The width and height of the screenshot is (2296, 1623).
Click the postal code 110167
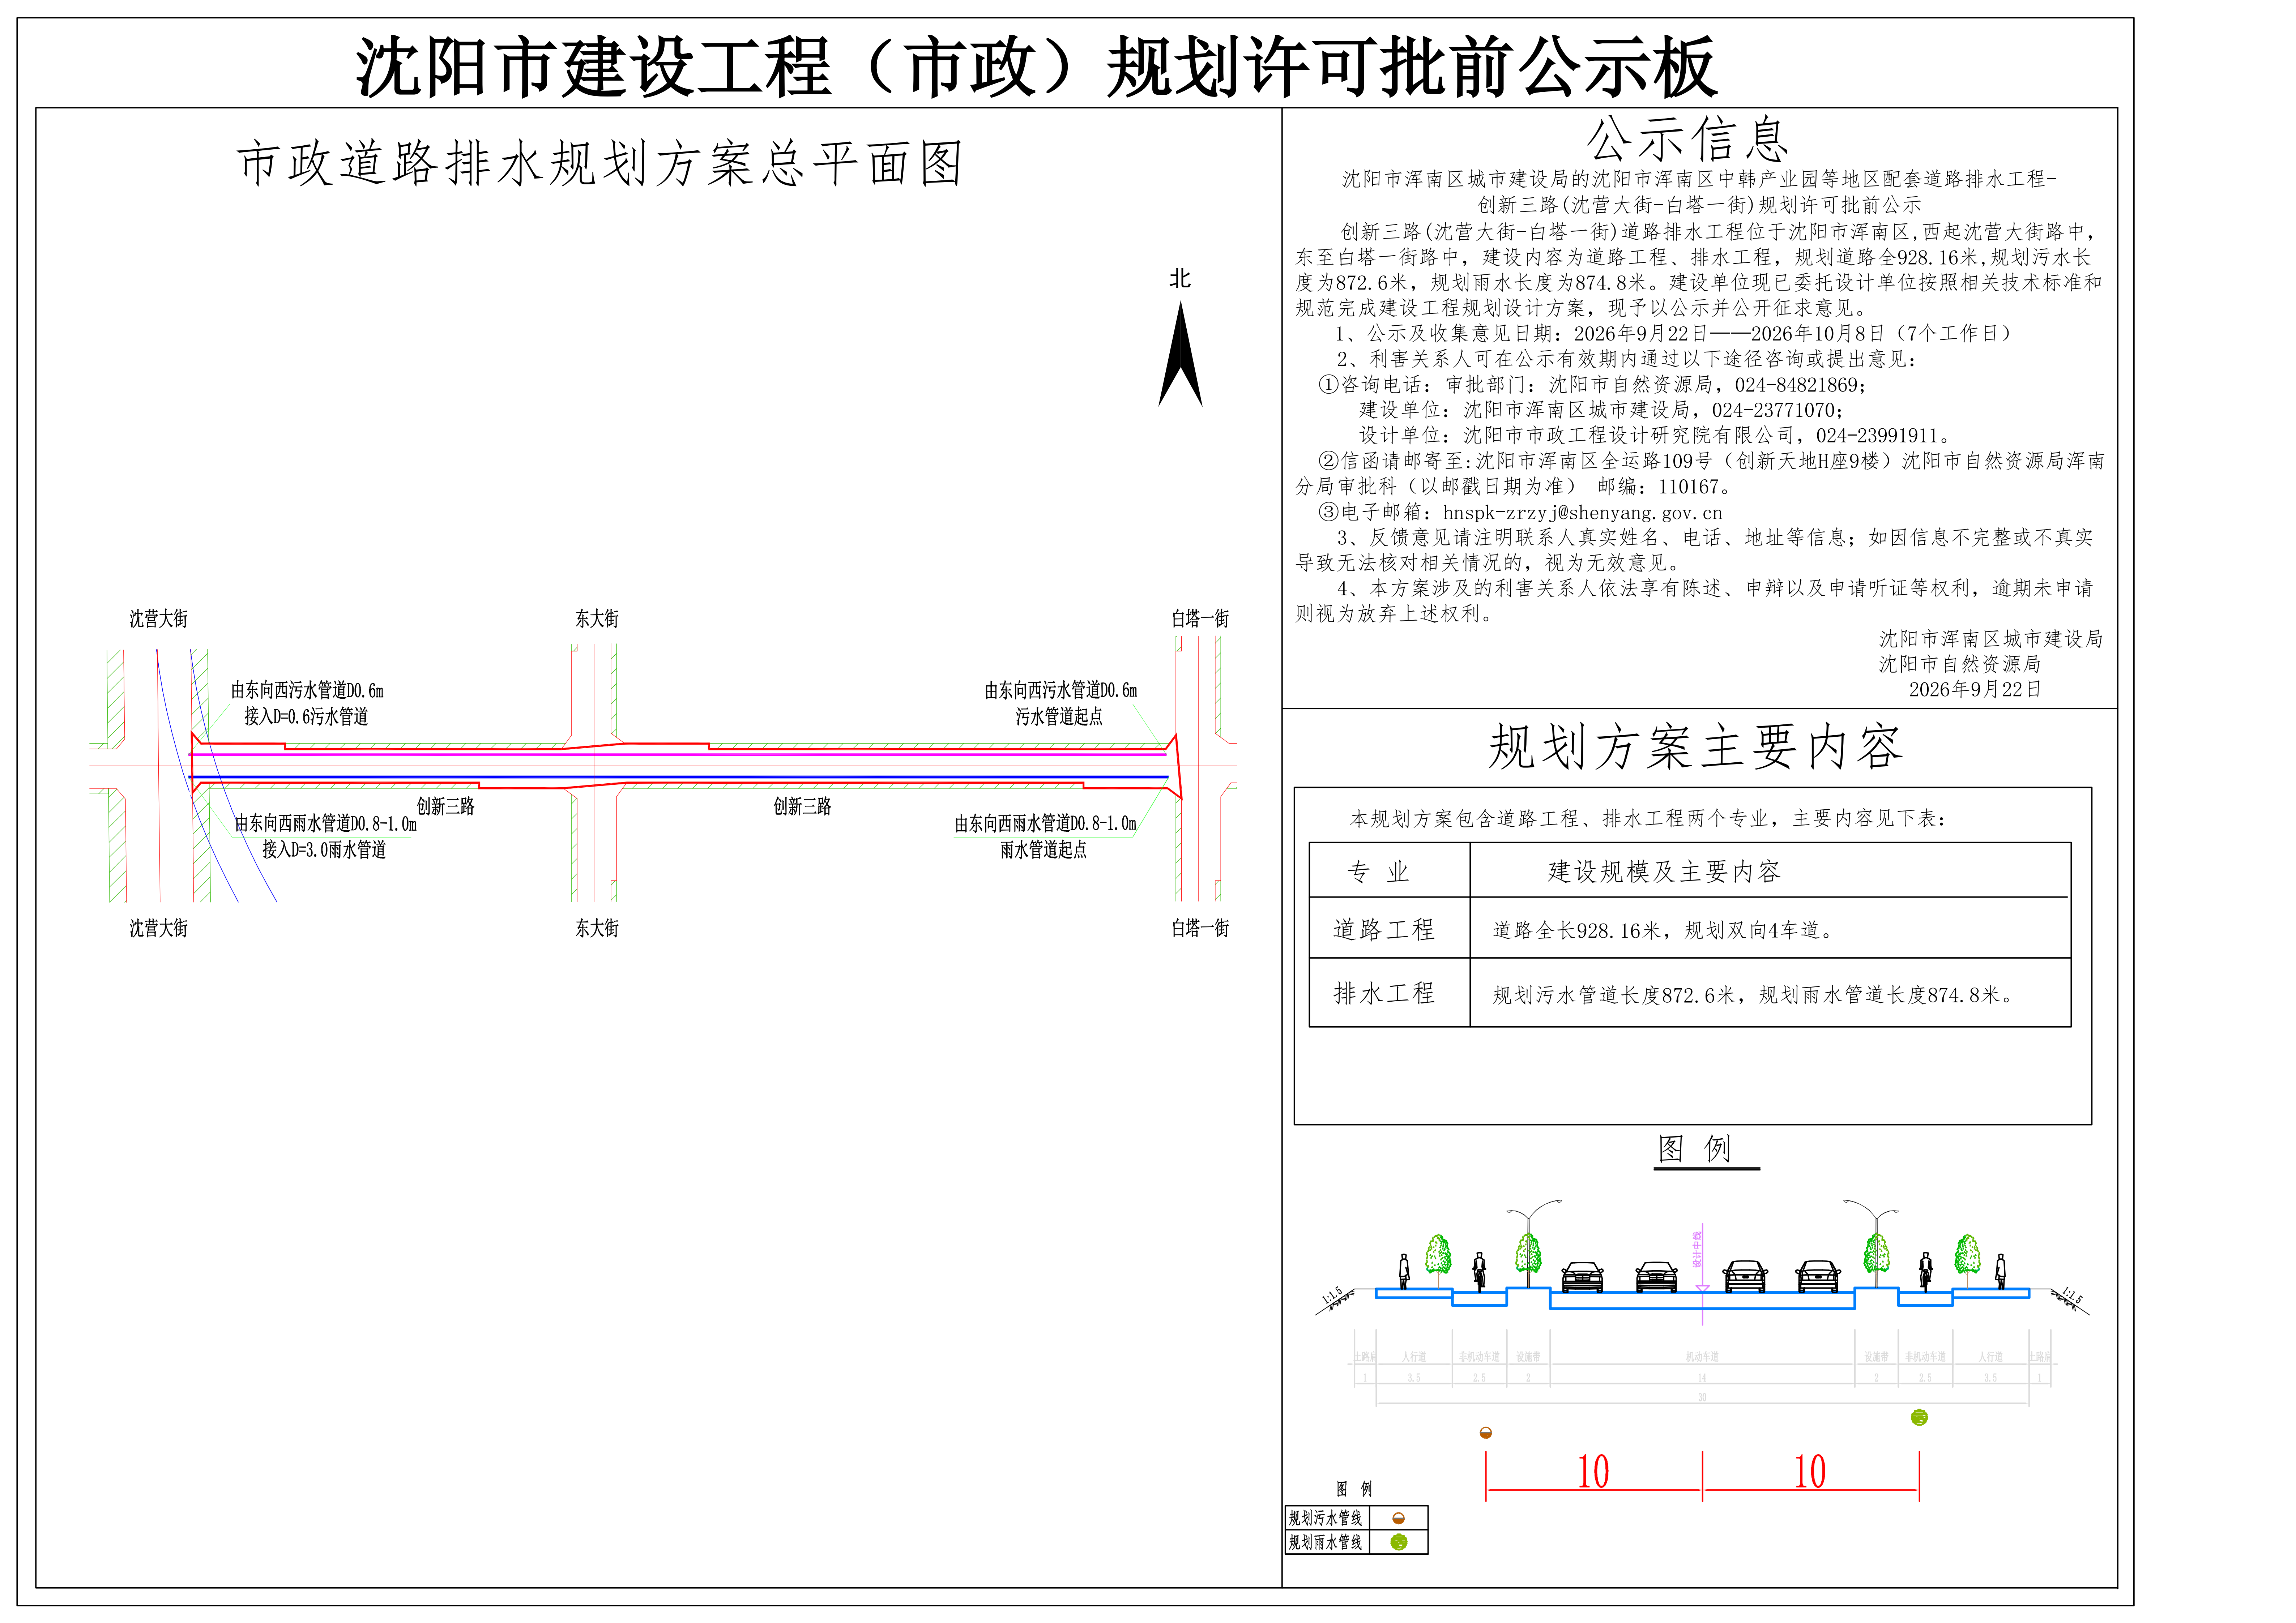pos(1689,487)
